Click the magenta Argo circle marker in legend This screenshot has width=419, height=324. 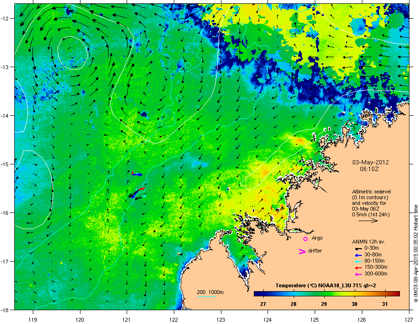click(305, 239)
